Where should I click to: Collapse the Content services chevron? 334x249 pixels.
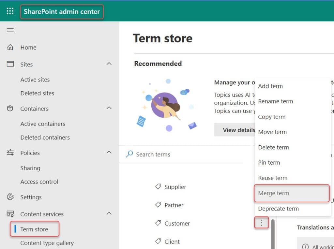[x=109, y=213]
